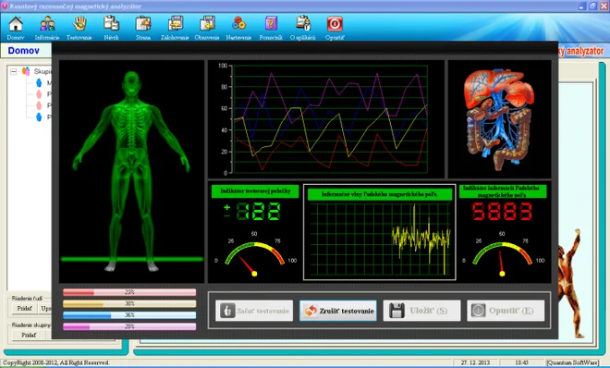Viewport: 610px width, 368px height.
Task: Click the liver and intestines organ image
Action: coord(499,119)
